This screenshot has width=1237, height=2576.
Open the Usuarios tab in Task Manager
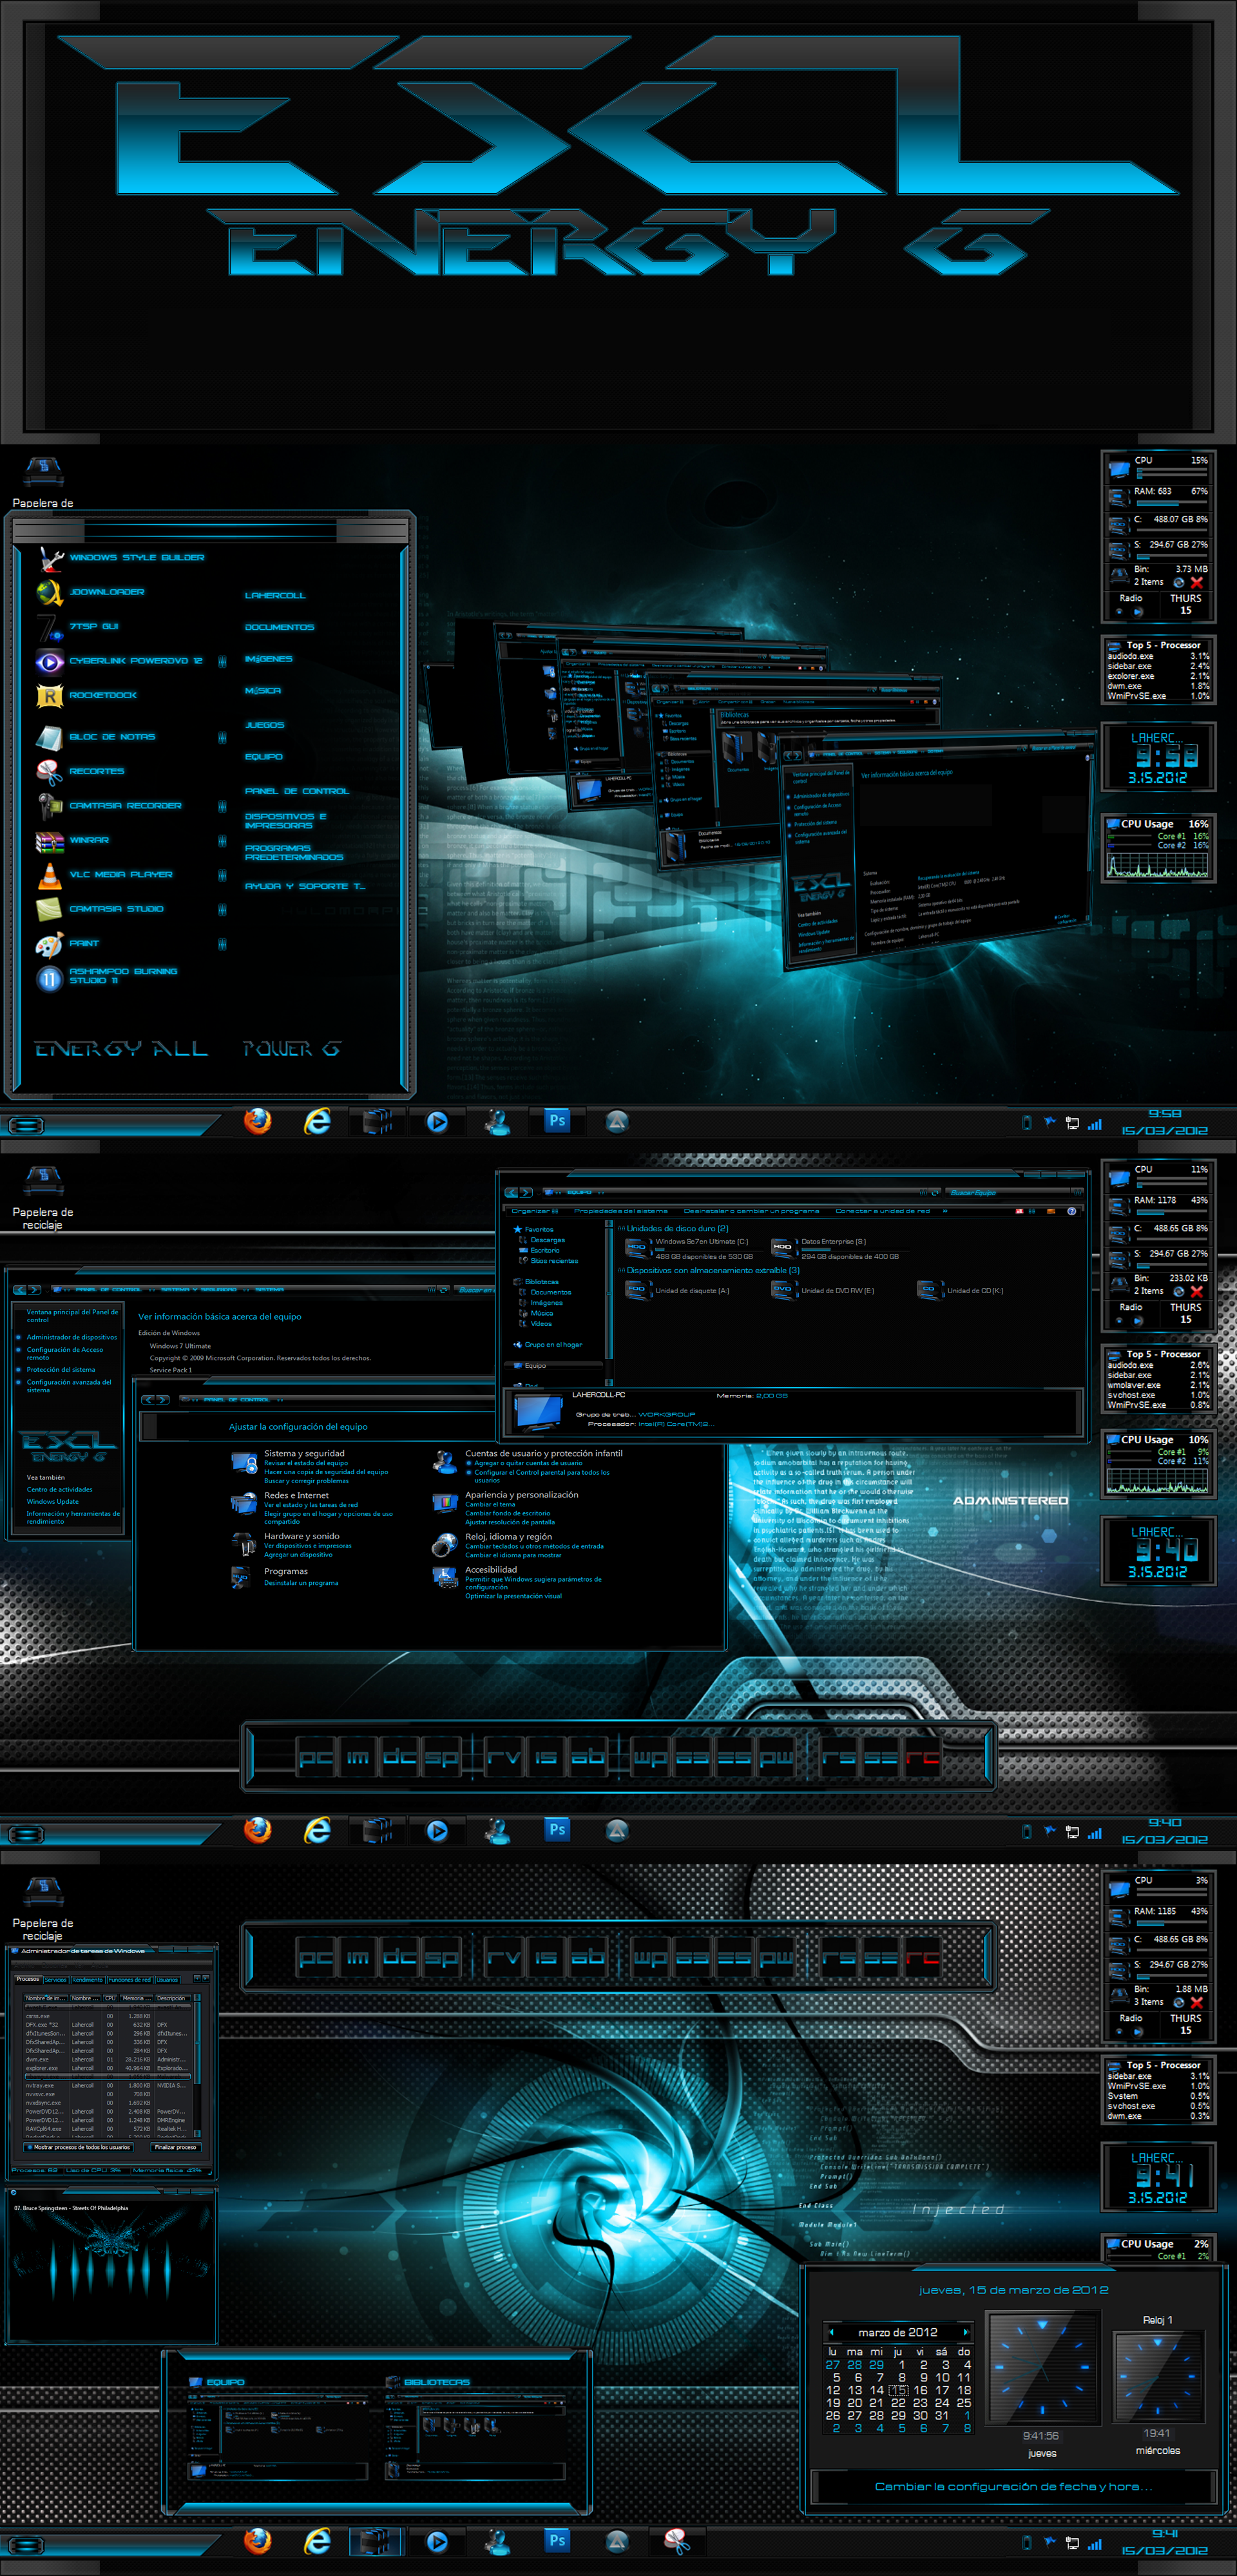point(167,1980)
